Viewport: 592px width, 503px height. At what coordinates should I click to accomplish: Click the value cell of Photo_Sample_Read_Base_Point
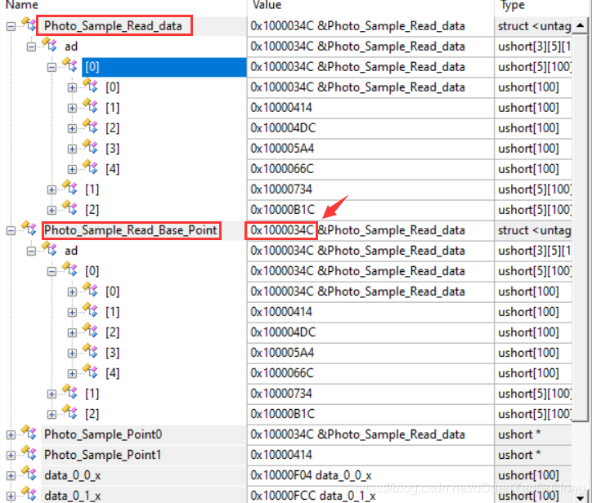pos(370,230)
